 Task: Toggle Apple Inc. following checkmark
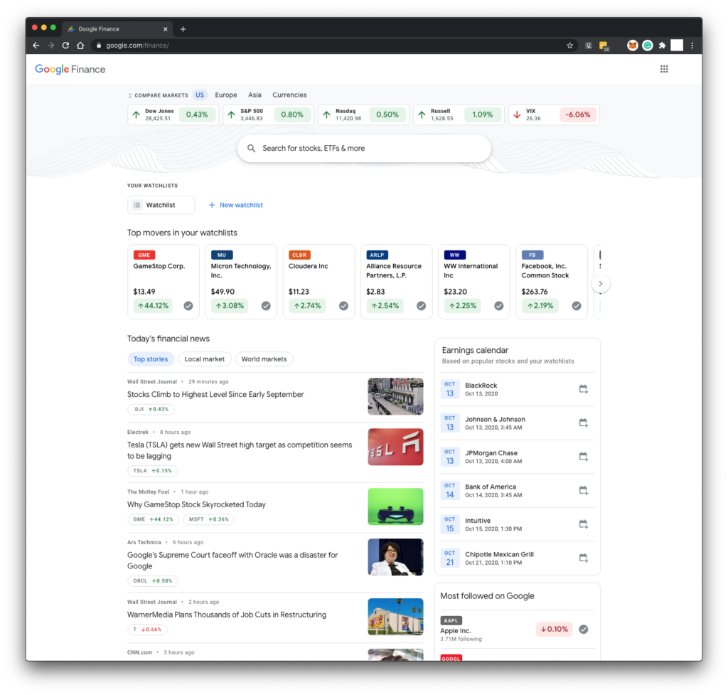[x=584, y=629]
